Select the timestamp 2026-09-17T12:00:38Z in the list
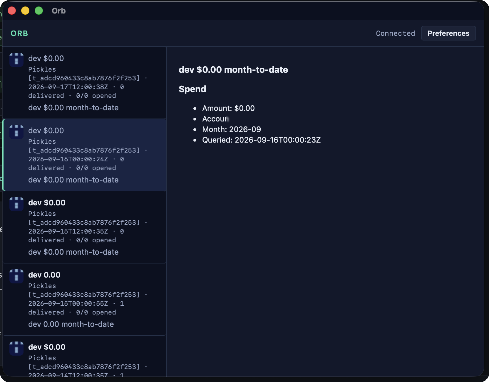489x382 pixels. pyautogui.click(x=68, y=87)
